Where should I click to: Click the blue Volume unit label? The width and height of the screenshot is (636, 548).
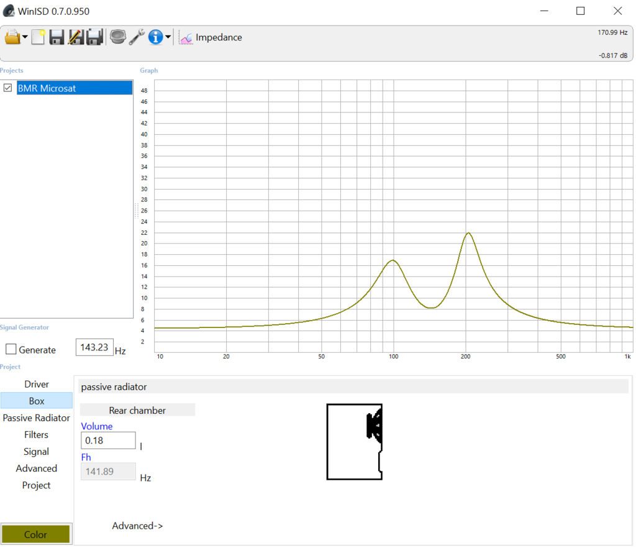click(x=96, y=426)
